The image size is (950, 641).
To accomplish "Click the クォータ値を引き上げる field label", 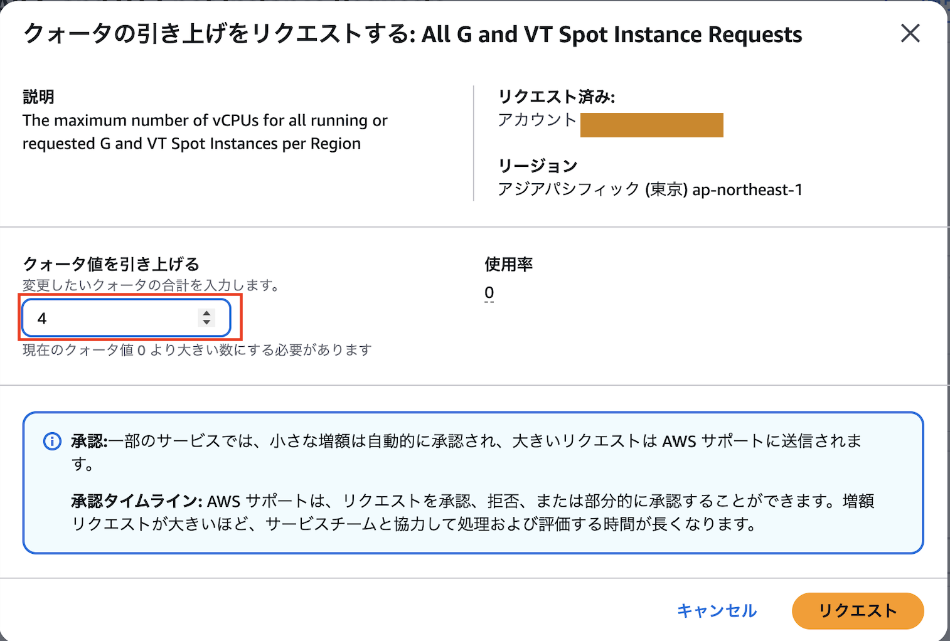I will pos(111,264).
